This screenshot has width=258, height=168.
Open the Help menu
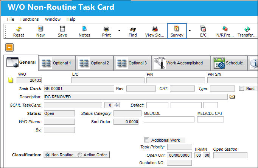coord(71,19)
